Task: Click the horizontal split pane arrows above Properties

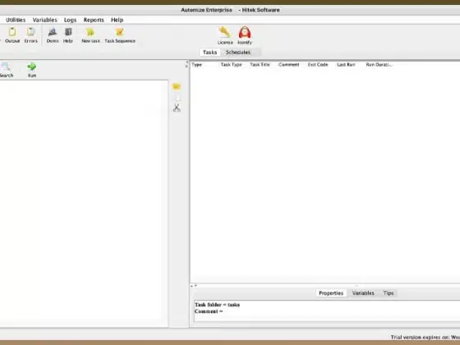Action: click(x=194, y=286)
